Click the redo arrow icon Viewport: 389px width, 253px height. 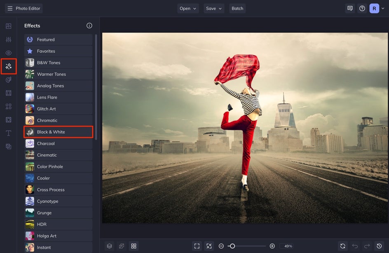point(367,246)
